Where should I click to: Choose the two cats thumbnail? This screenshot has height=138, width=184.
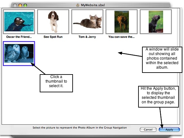tap(87, 22)
